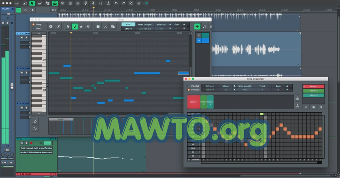This screenshot has height=178, width=340.
Task: Increase the Steps value with up arrow
Action: 234,86
